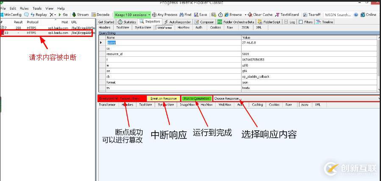Select response Caching tab

257,105
